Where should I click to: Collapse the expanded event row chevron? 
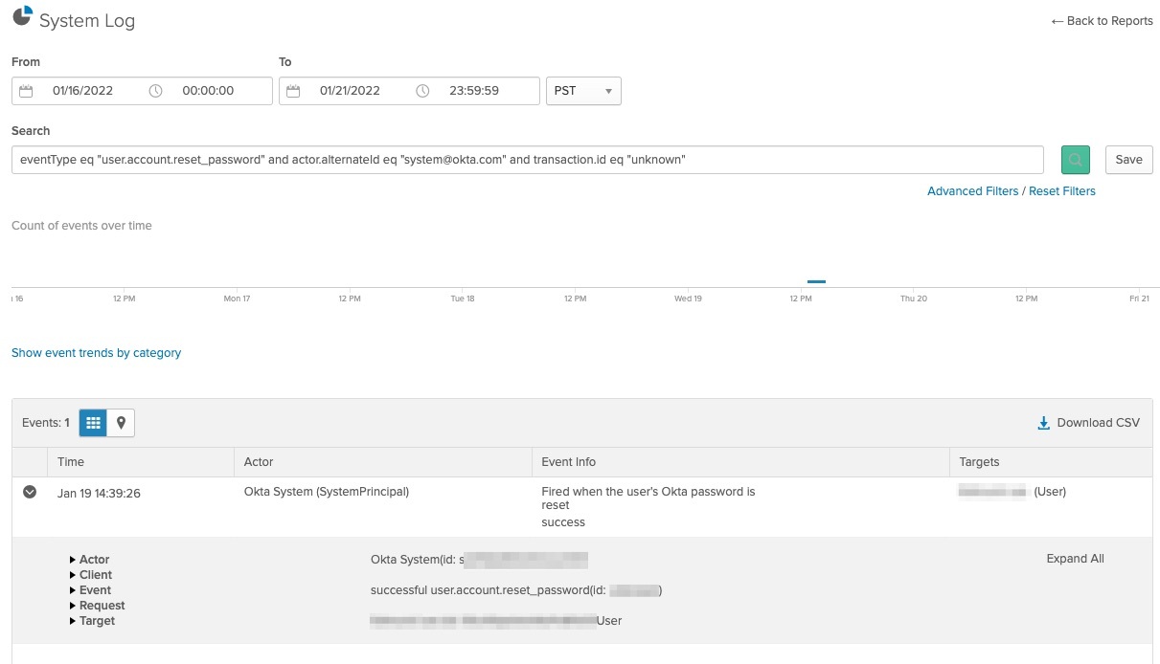click(30, 491)
